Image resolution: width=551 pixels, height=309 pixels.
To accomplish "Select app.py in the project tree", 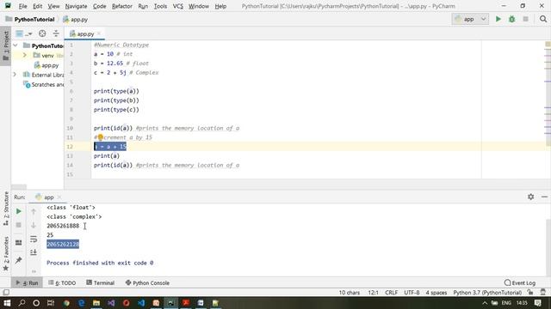I will pos(46,65).
